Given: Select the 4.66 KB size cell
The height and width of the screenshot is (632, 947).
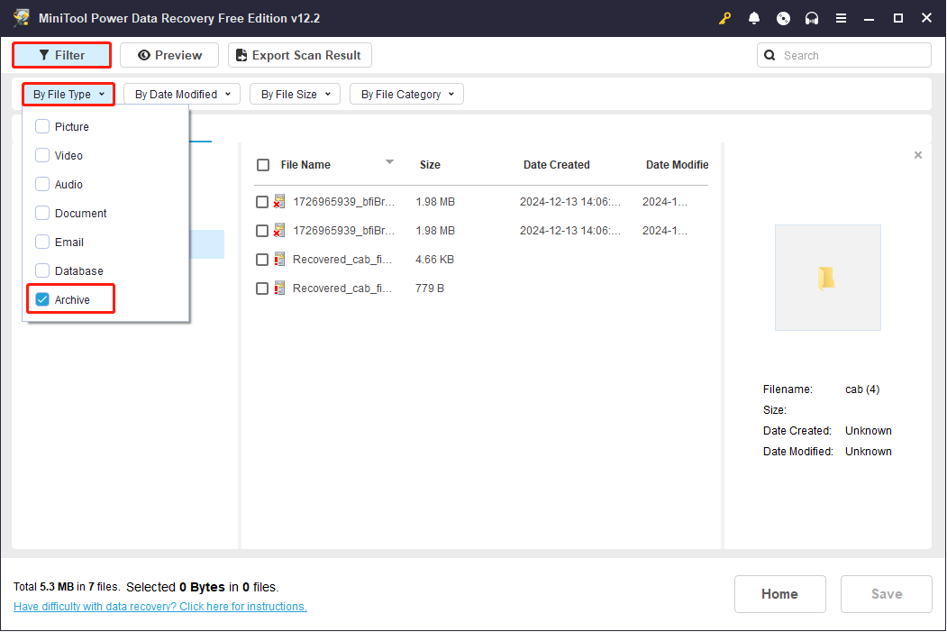Looking at the screenshot, I should [x=435, y=260].
